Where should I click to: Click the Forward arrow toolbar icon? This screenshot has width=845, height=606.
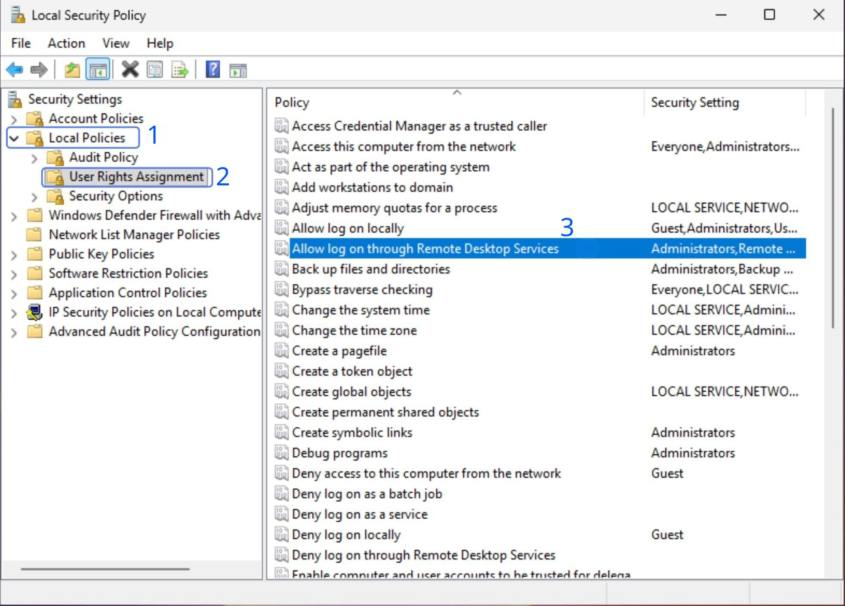39,69
